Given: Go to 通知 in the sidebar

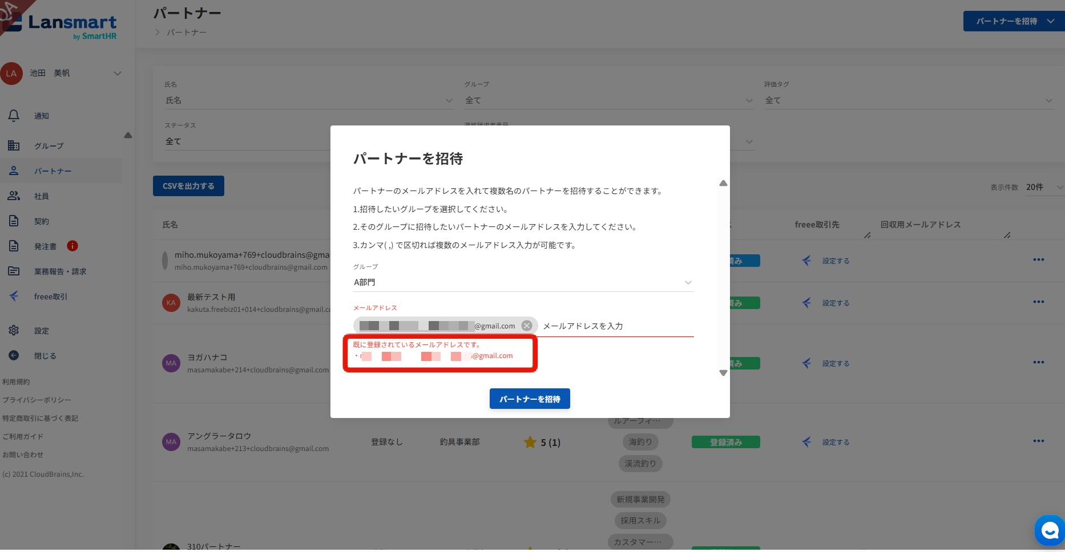Looking at the screenshot, I should 42,116.
